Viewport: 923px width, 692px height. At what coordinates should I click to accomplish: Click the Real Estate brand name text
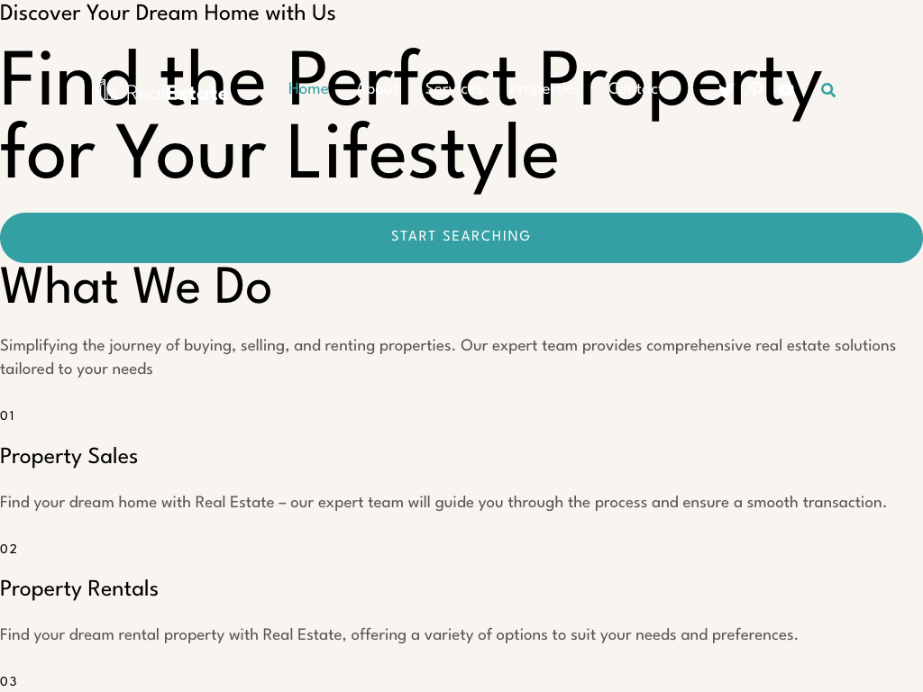[177, 92]
